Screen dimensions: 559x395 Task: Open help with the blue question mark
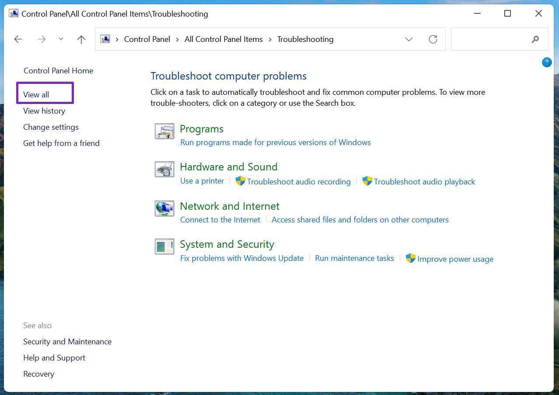click(x=546, y=62)
